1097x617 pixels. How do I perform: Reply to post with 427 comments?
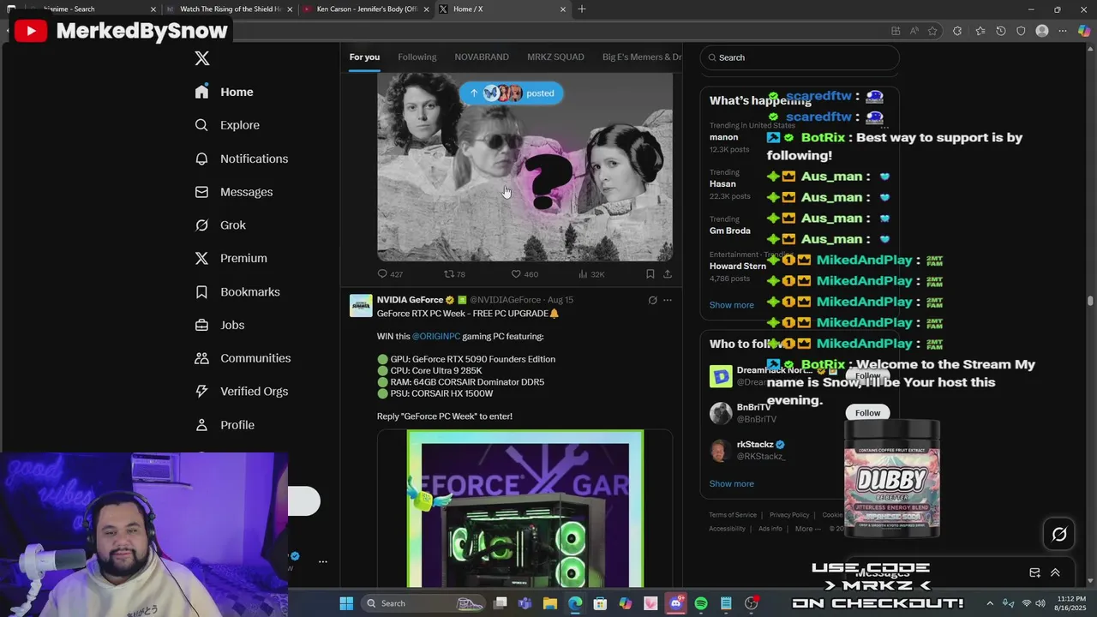pos(390,274)
